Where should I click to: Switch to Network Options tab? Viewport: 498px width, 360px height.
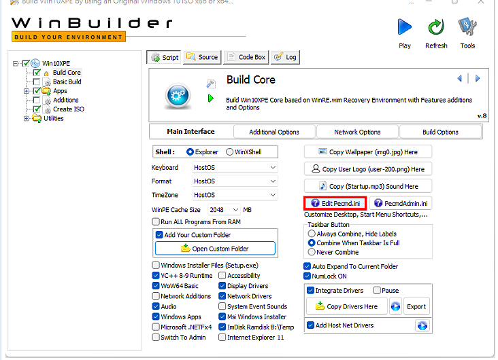(357, 132)
